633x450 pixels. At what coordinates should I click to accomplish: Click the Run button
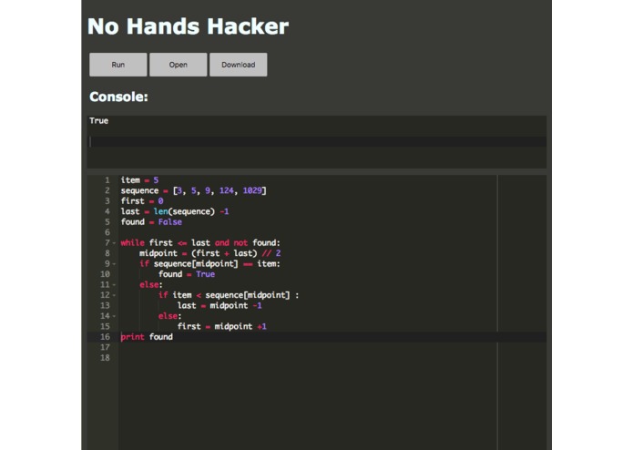coord(117,65)
